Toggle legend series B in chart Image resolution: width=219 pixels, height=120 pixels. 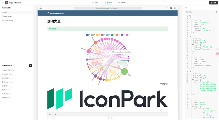(x=93, y=35)
